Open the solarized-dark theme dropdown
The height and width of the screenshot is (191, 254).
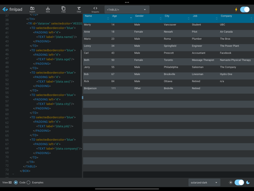point(204,183)
